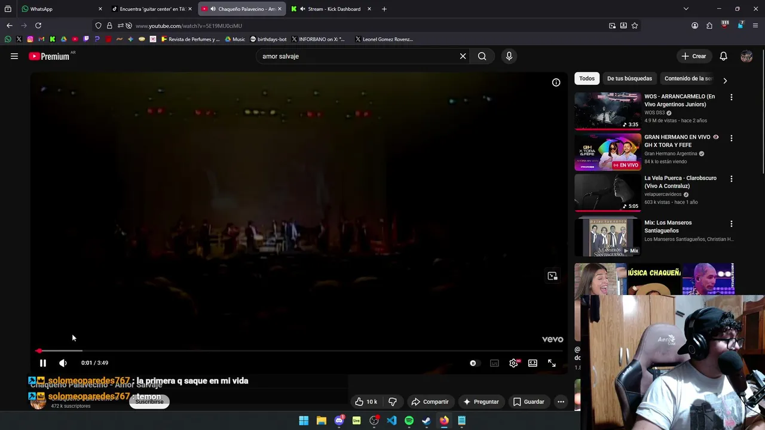Open the Twitch bookmark icon
This screenshot has height=430, width=765.
86,39
